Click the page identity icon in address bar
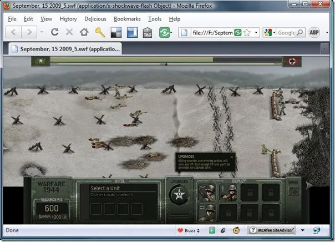 pyautogui.click(x=184, y=33)
